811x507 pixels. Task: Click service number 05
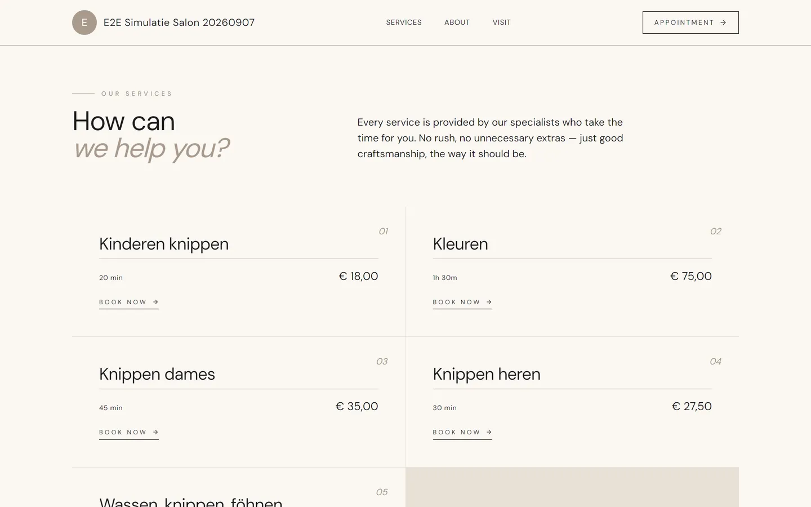pyautogui.click(x=382, y=492)
